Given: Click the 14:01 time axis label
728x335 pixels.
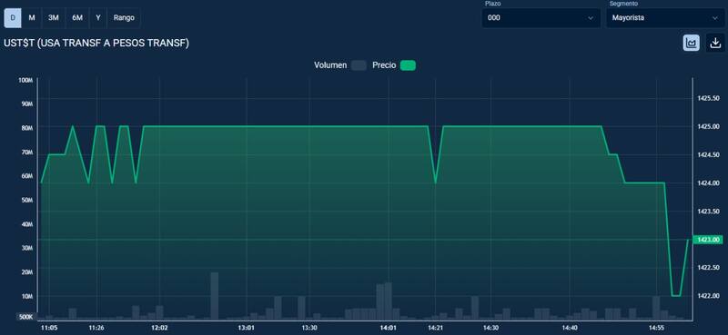Looking at the screenshot, I should coord(389,328).
